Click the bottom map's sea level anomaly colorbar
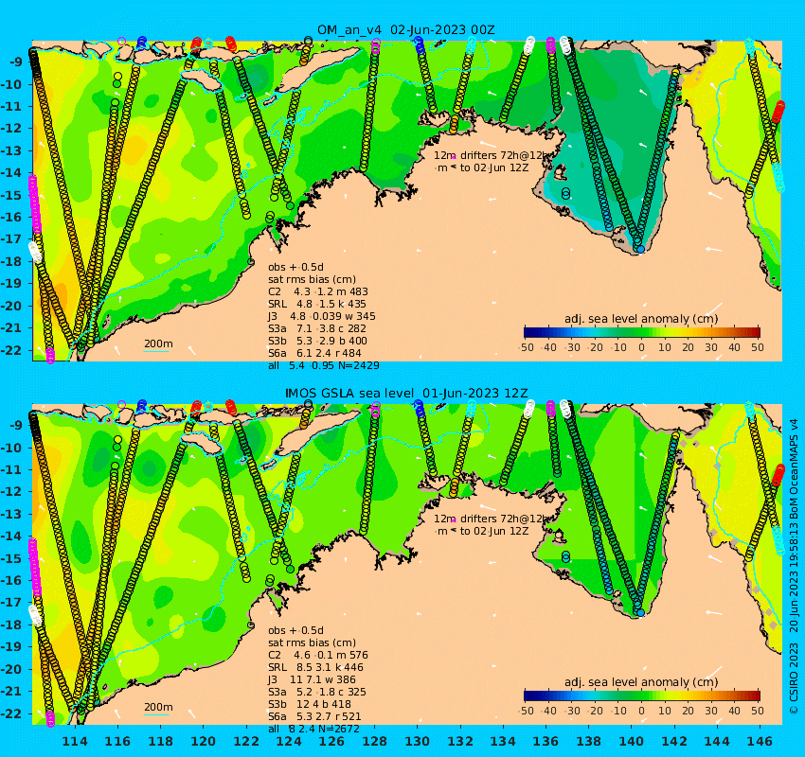 [x=642, y=695]
